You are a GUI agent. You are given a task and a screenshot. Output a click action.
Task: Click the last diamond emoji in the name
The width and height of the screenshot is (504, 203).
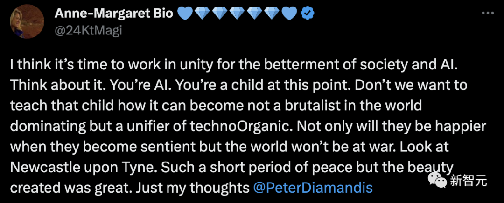(x=272, y=13)
